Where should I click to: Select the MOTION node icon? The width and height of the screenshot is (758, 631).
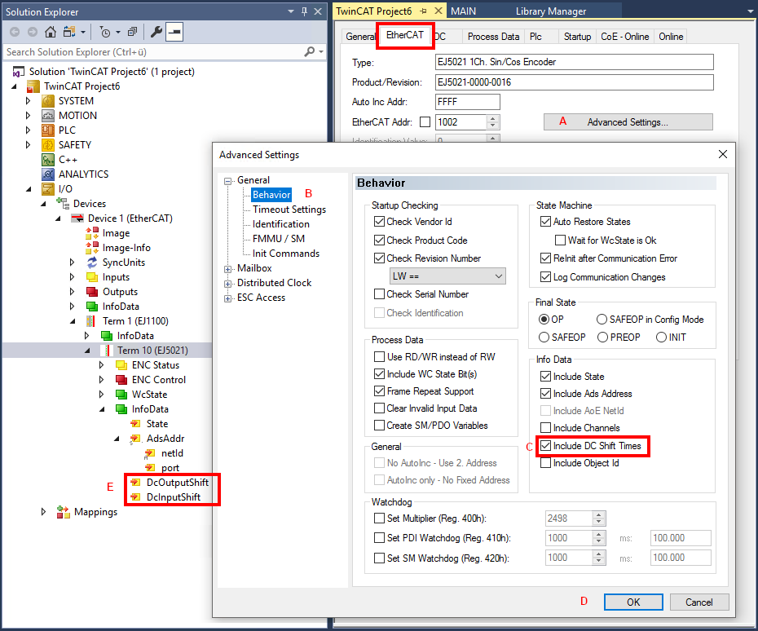point(48,116)
